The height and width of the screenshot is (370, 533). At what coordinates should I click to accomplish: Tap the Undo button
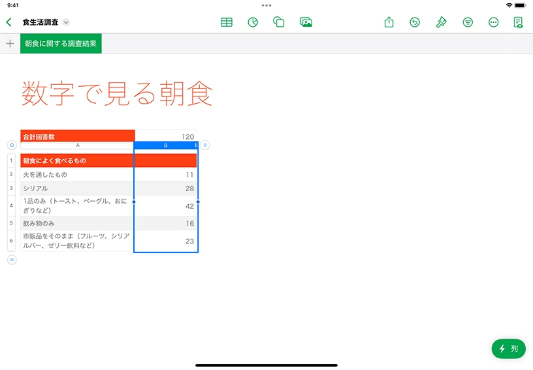(415, 22)
